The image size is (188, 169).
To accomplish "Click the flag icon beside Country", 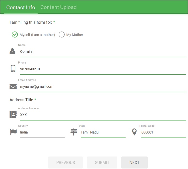I will [x=13, y=132].
